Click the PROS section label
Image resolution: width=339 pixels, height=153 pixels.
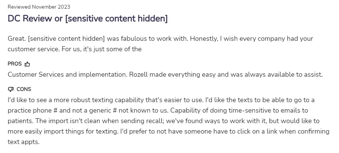coord(15,64)
